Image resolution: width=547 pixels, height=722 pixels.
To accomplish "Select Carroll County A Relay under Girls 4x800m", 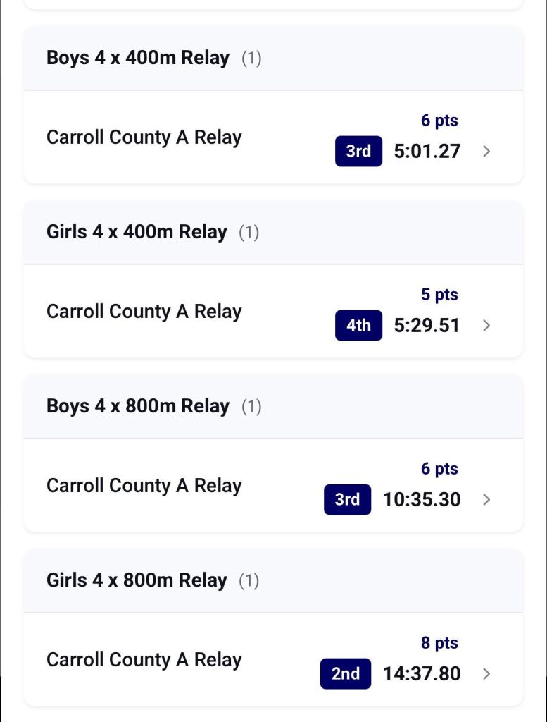I will point(144,660).
